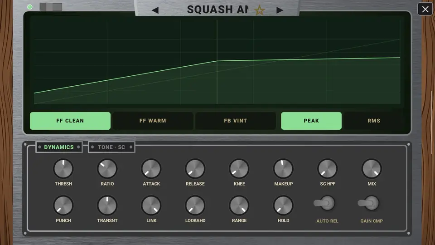Select the FF CLEAN compressor type
Screen dimensions: 435x245
(x=70, y=121)
